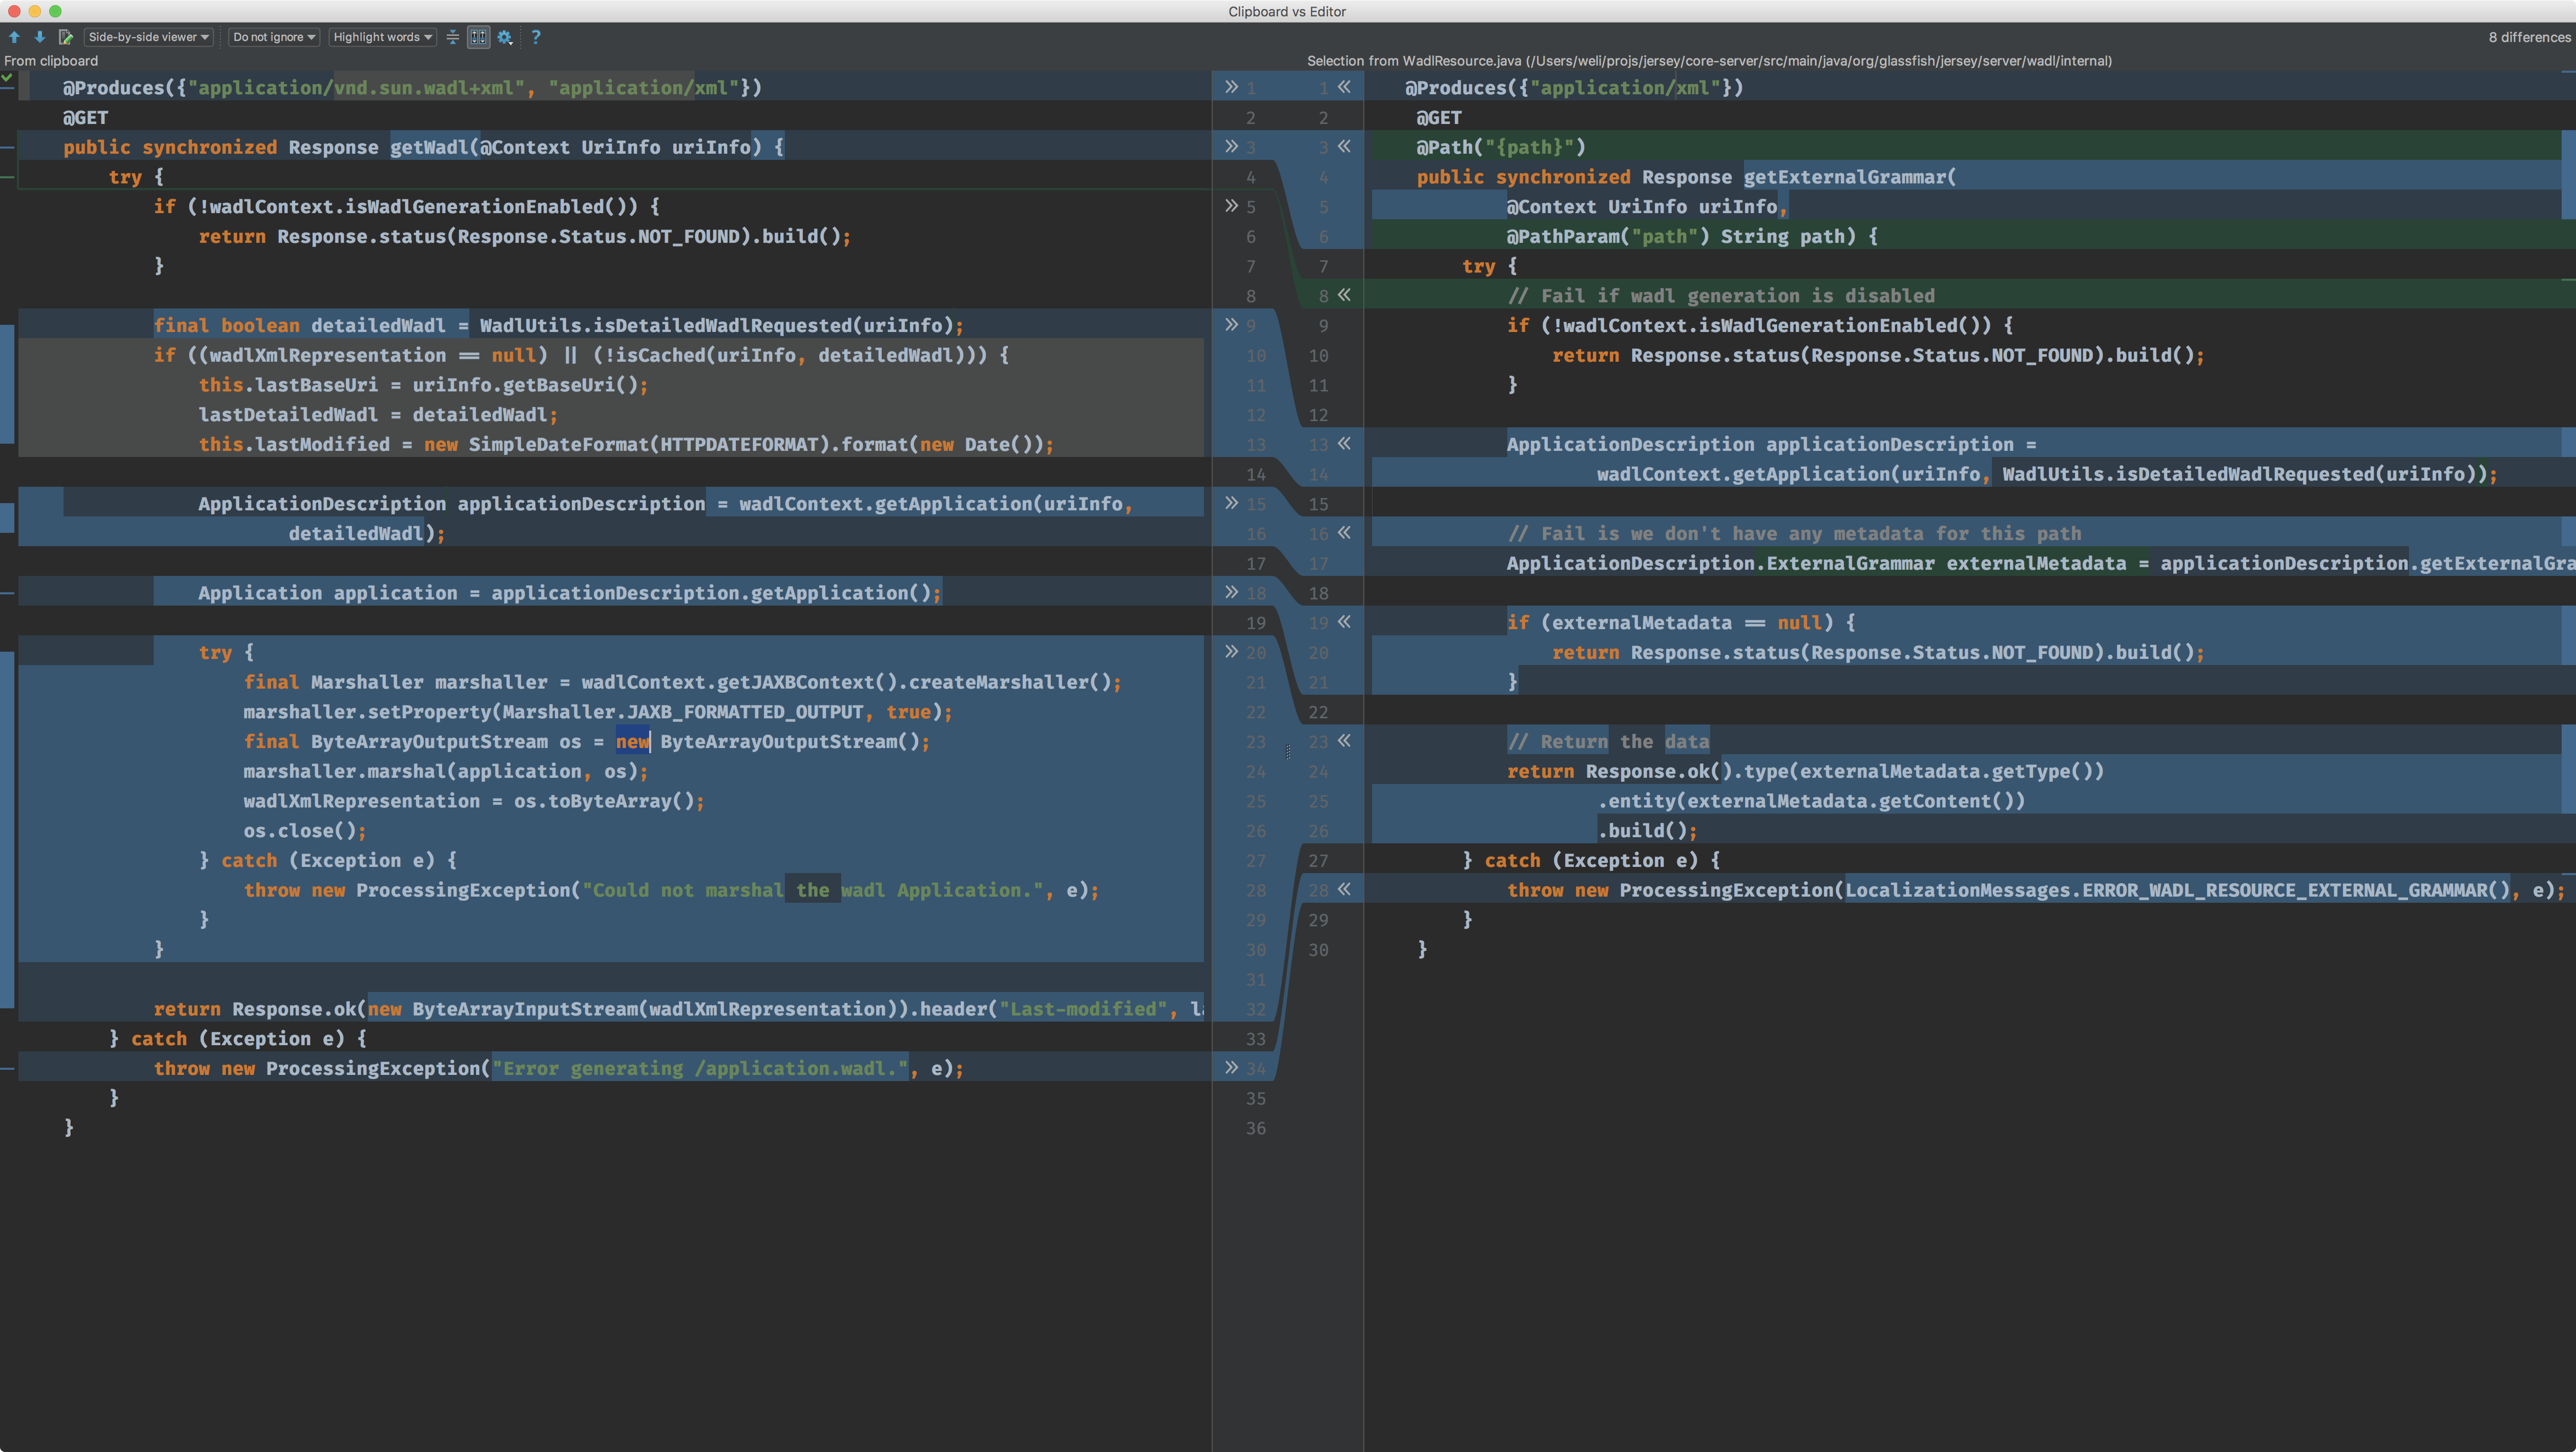
Task: Toggle collapse unchanged fragments
Action: click(x=453, y=37)
